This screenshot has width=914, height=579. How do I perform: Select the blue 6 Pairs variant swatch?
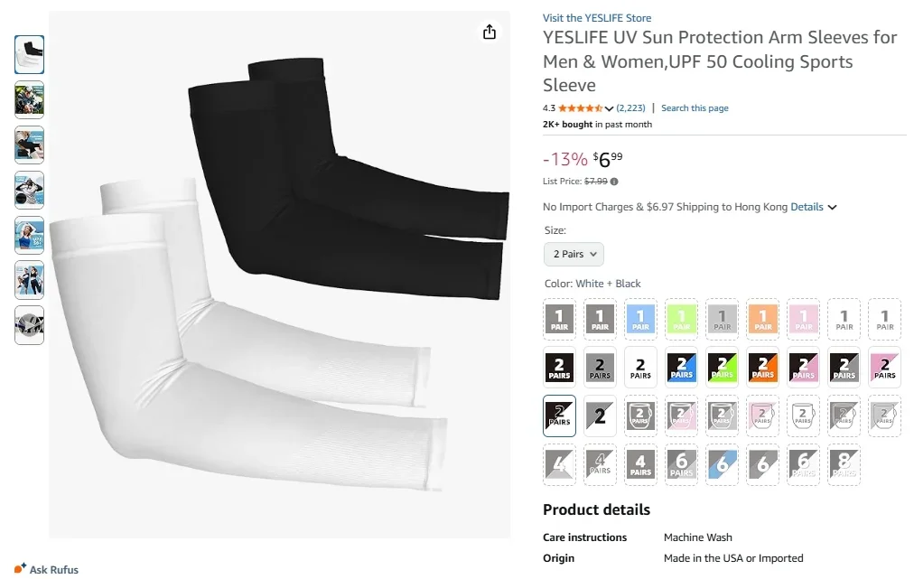coord(722,465)
